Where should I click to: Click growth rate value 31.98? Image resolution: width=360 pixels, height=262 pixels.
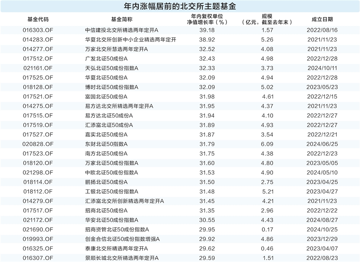(x=207, y=96)
